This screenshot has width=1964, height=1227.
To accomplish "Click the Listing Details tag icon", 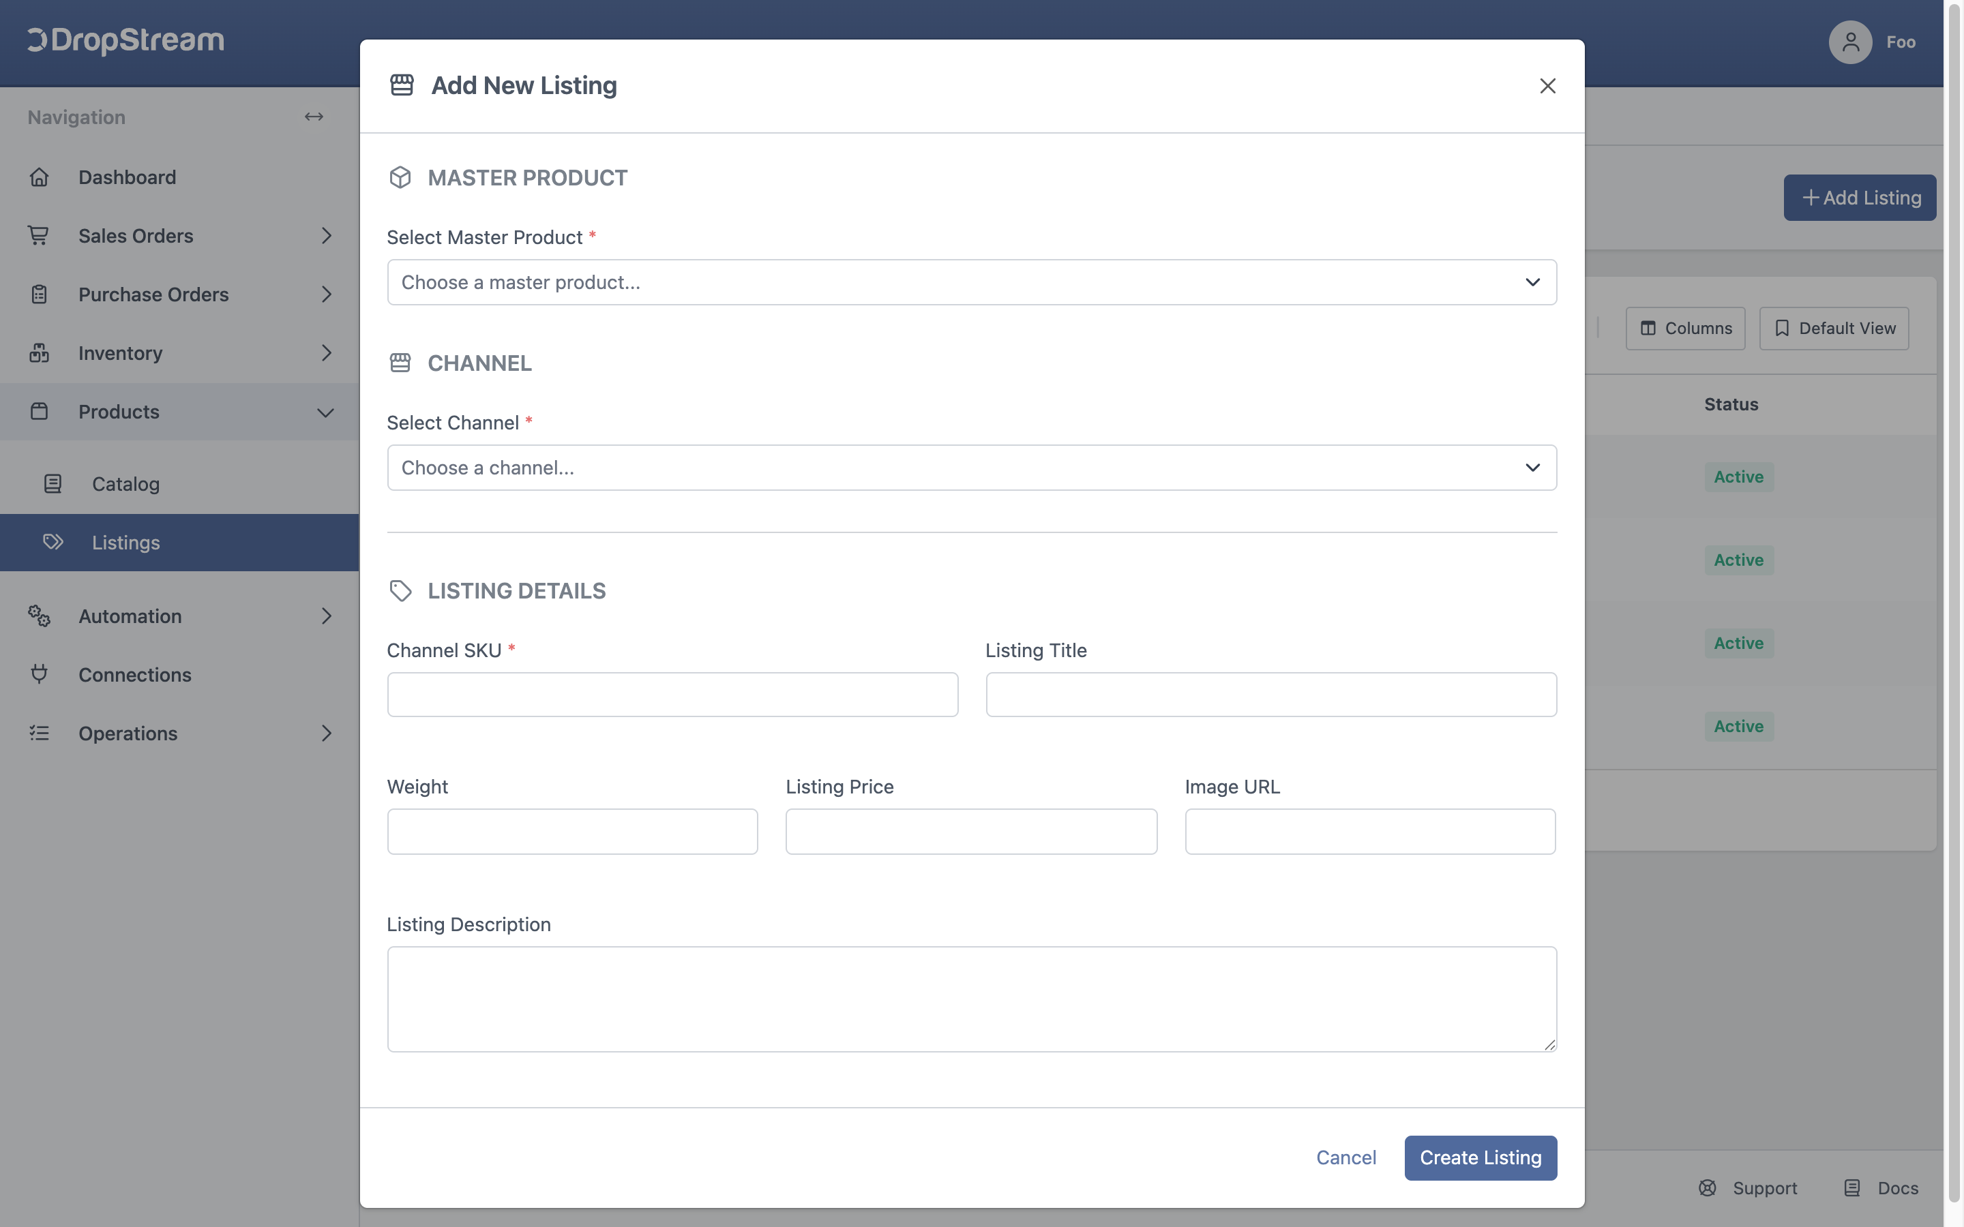I will coord(400,591).
